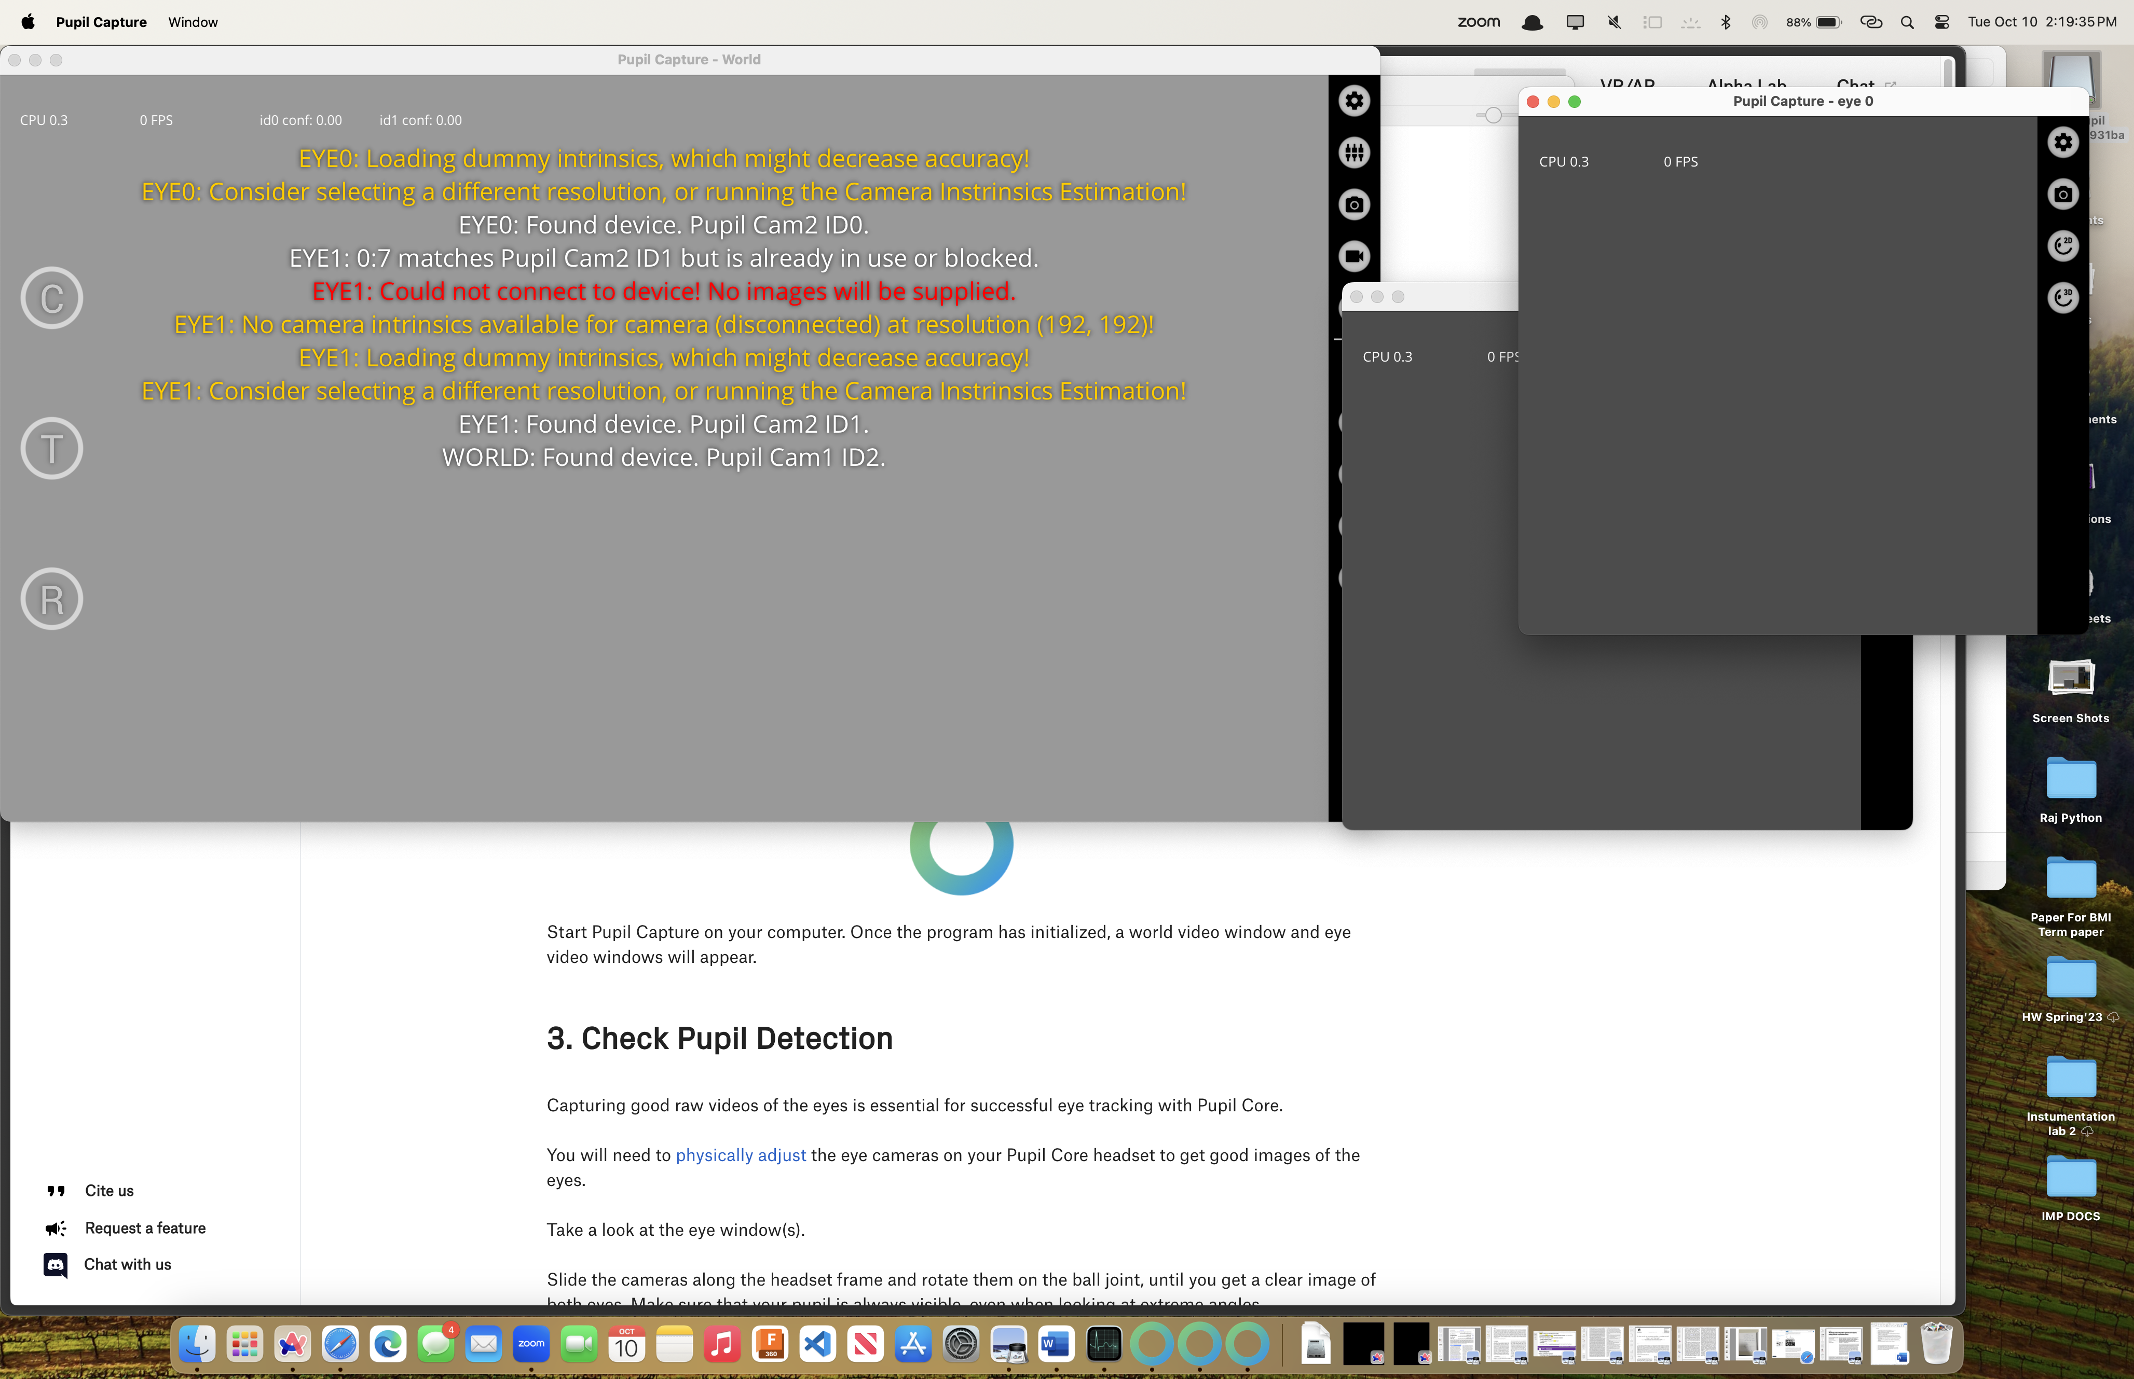Screen dimensions: 2134x1379
Task: Open Microsoft Edge from the Dock
Action: [388, 1344]
